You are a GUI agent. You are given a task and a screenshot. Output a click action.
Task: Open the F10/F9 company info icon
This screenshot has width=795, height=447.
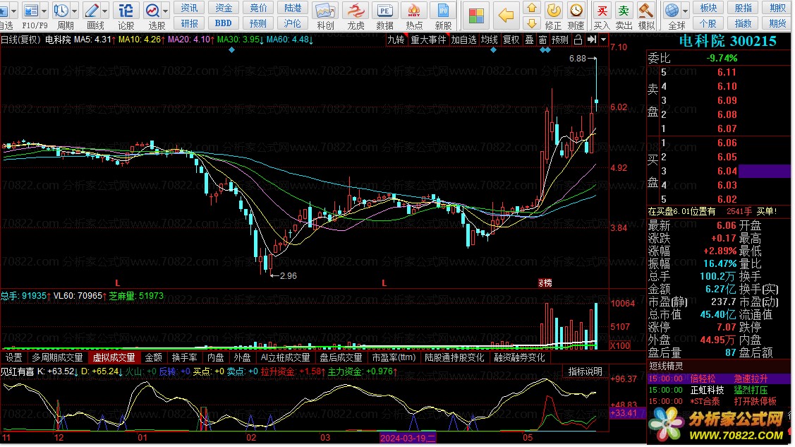pos(31,10)
